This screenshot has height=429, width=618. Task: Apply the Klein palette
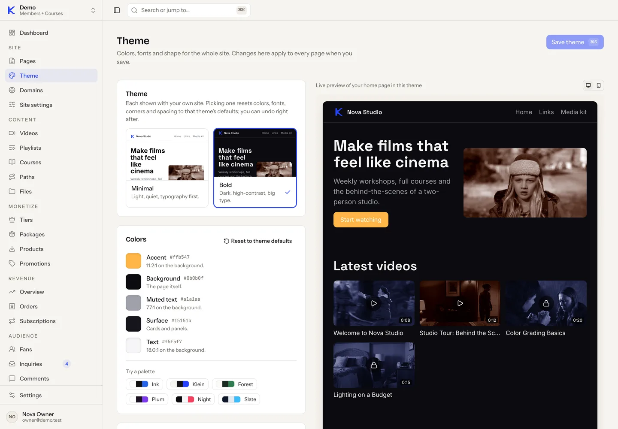tap(188, 384)
